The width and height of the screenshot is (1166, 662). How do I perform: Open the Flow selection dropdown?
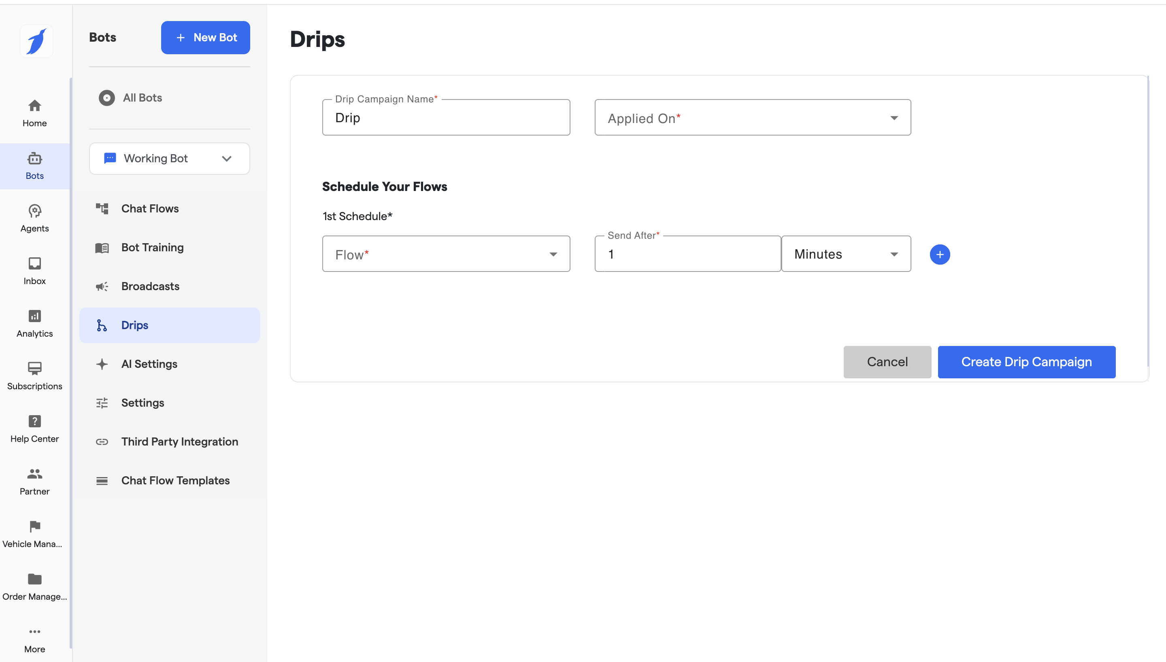click(x=446, y=254)
